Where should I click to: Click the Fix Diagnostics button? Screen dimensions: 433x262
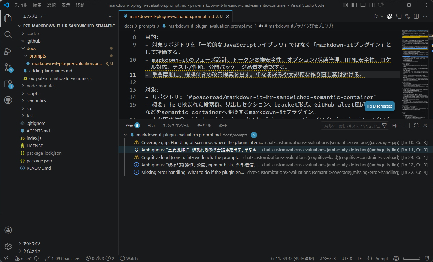[x=380, y=106]
